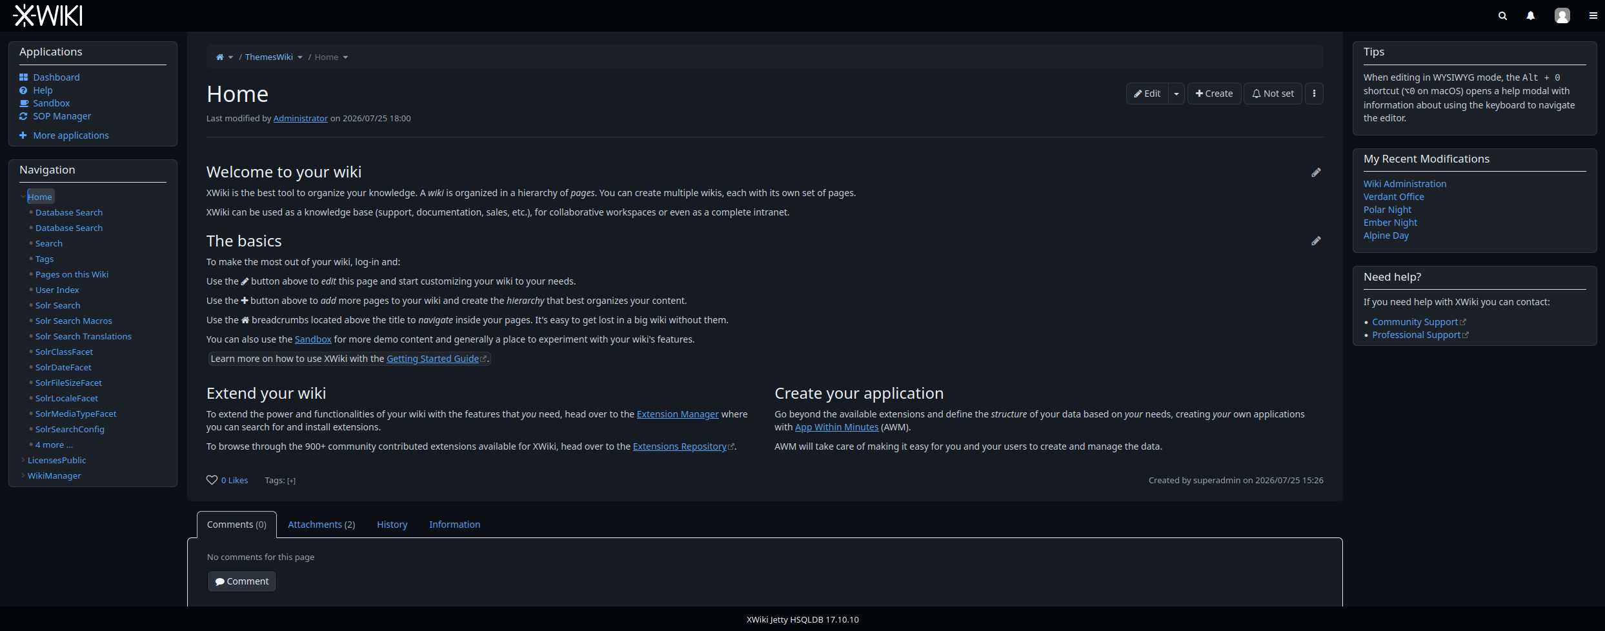Open the three-dot more actions button
The height and width of the screenshot is (631, 1605).
point(1314,94)
